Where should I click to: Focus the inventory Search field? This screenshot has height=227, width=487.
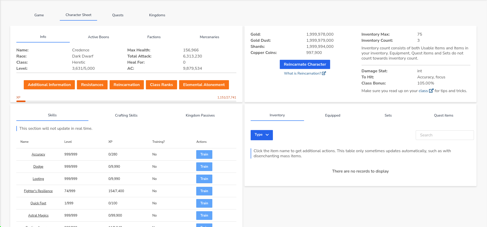[444, 135]
